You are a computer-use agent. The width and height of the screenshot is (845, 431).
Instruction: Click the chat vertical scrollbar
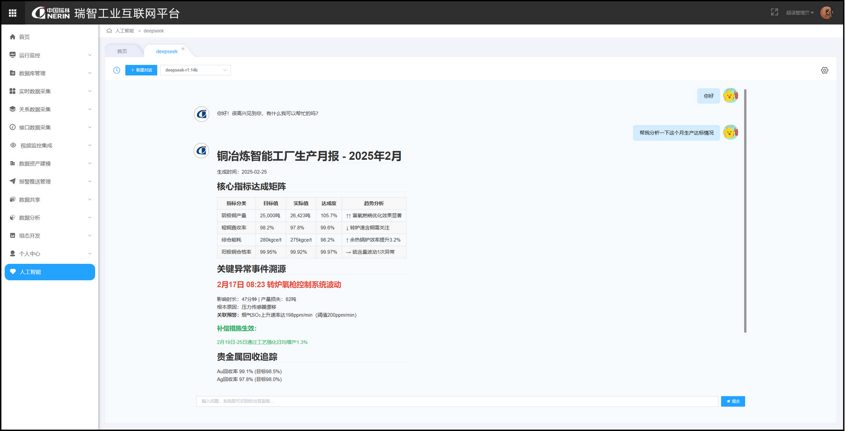(745, 211)
